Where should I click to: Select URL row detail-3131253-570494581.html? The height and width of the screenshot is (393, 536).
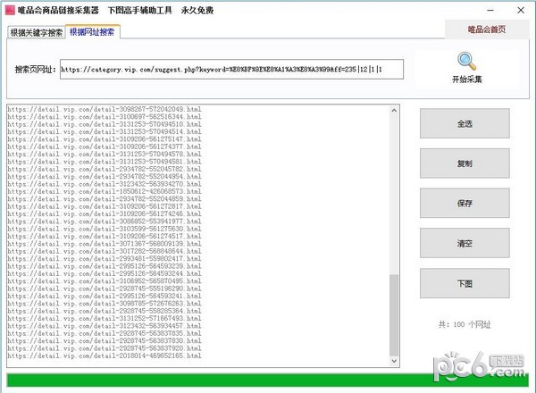click(105, 162)
